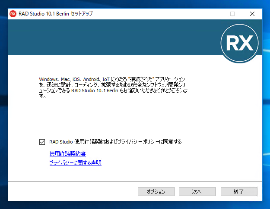Viewport: 270px width, 209px height.
Task: Click the RAD Studio 10.1 Berlin セットアップ title text
Action: (56, 14)
